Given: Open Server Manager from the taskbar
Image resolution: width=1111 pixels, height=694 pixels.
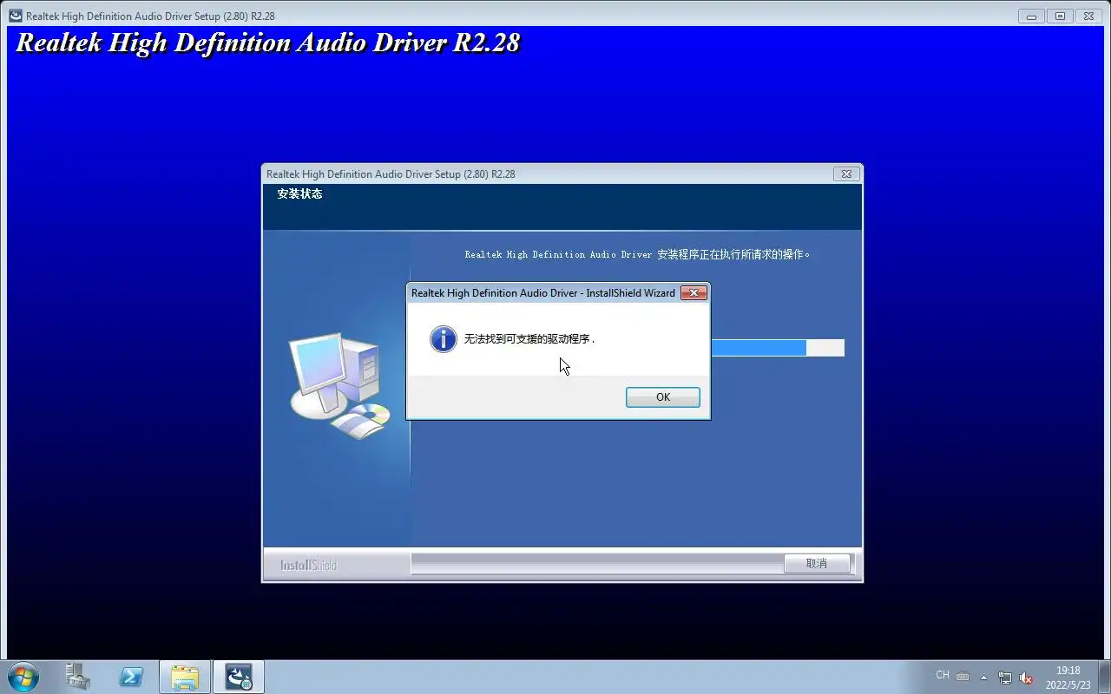Looking at the screenshot, I should [77, 677].
